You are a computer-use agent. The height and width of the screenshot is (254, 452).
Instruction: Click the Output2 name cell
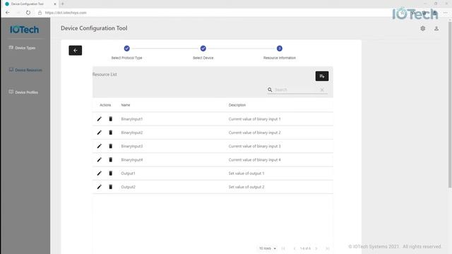coord(128,187)
